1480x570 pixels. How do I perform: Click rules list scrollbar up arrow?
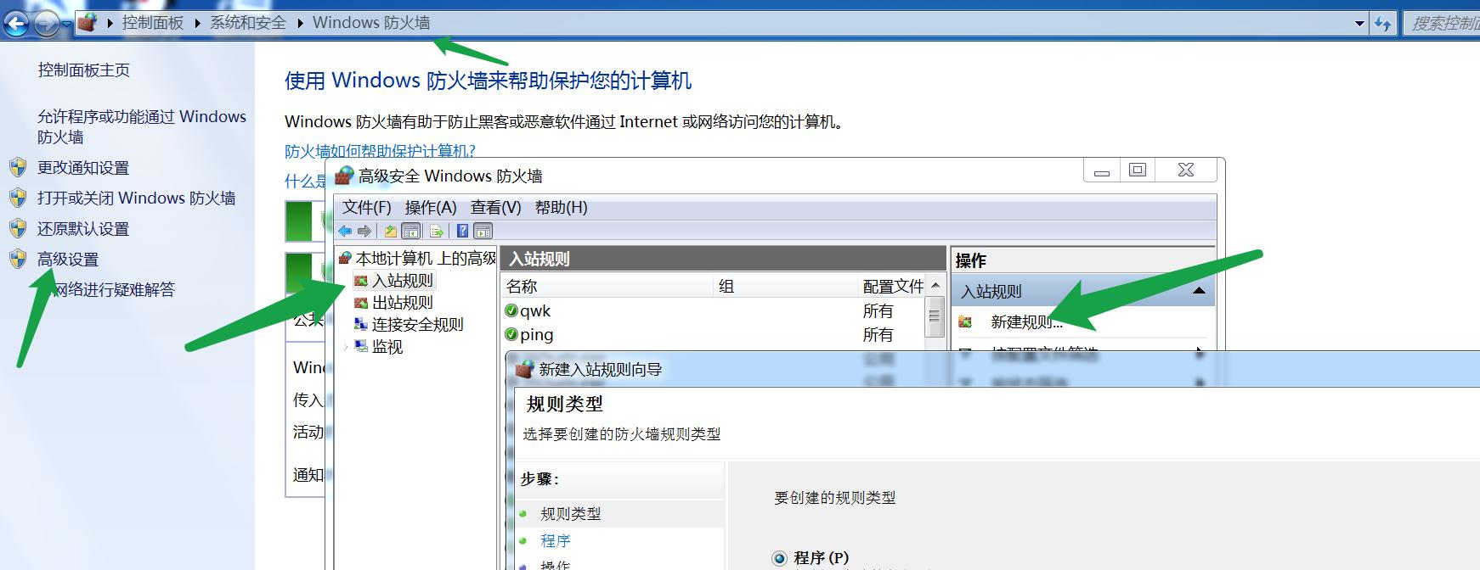tap(935, 286)
